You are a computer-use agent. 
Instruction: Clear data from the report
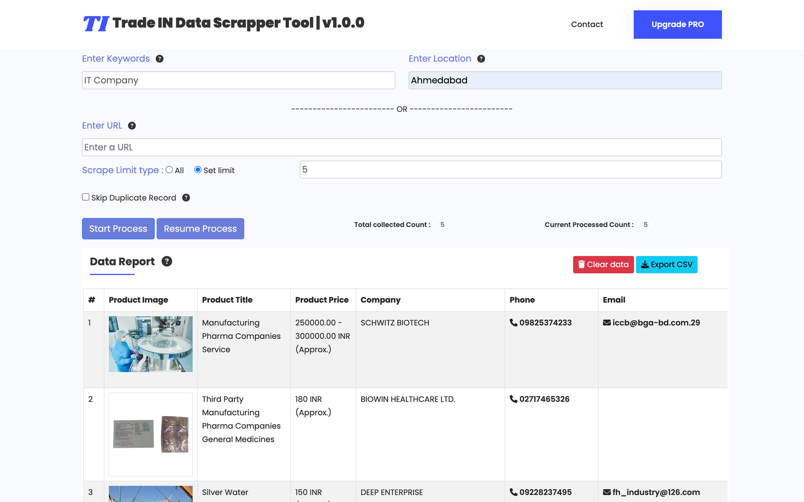pos(603,265)
